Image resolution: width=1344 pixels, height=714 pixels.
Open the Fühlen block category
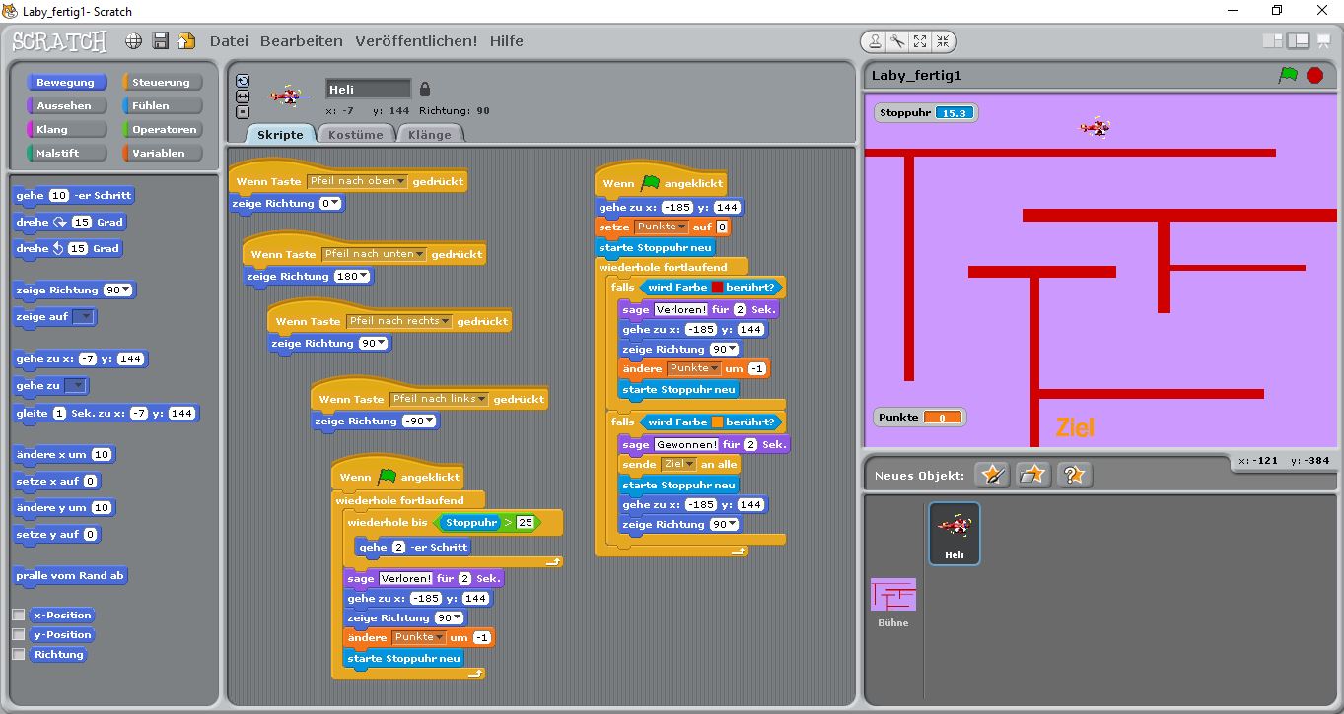point(162,105)
